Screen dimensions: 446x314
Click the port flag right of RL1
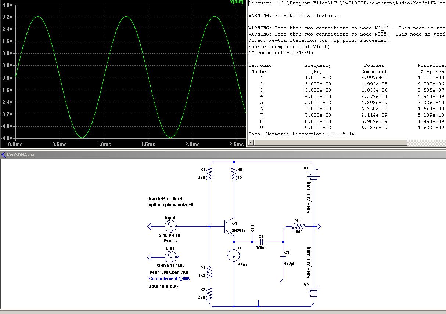318,227
